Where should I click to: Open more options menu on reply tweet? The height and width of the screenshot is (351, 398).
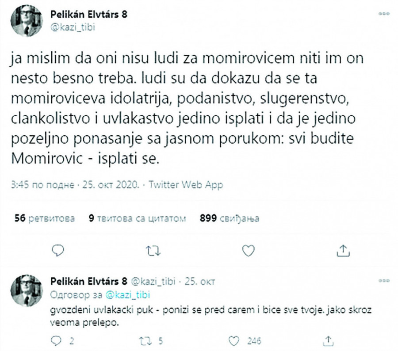tap(383, 281)
